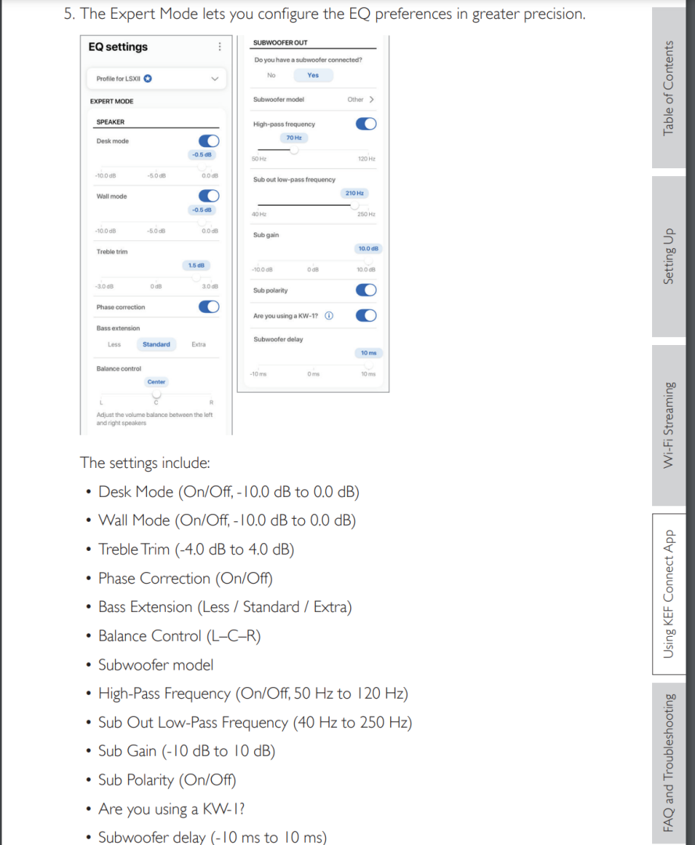Screen dimensions: 695x845
Task: Click 'Sub Gain (-10 dB to 10 dB)' bullet
Action: click(x=187, y=751)
